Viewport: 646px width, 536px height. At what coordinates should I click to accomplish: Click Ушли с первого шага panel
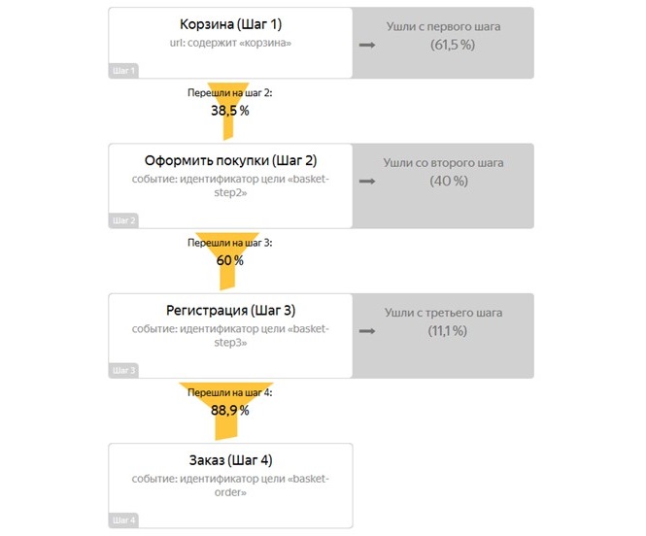pyautogui.click(x=443, y=43)
